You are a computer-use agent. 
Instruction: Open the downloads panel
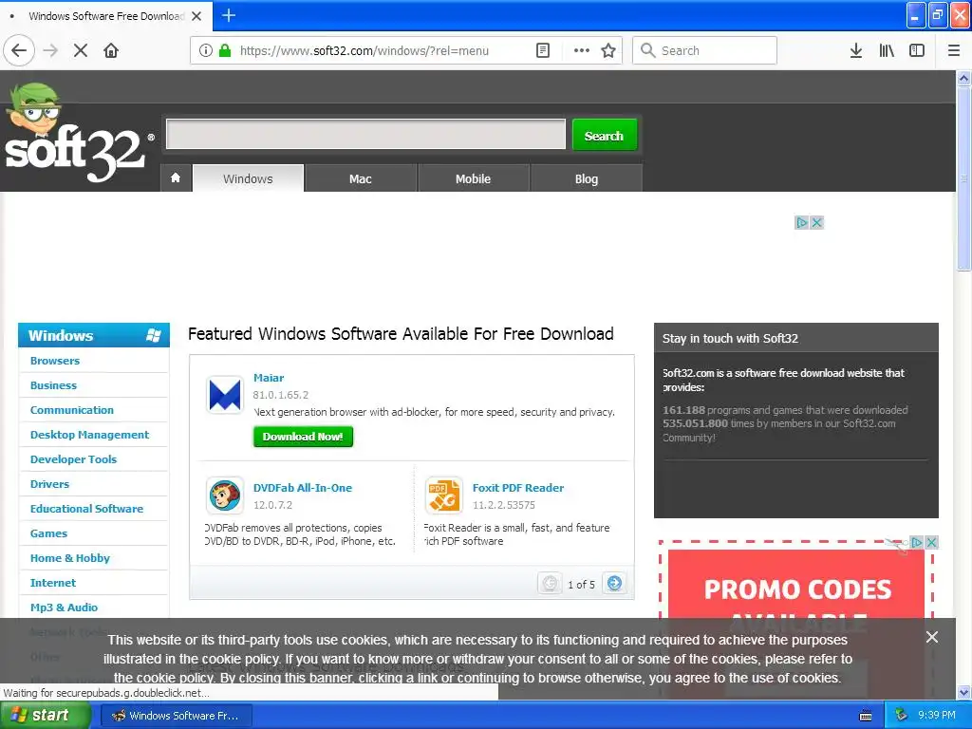856,50
